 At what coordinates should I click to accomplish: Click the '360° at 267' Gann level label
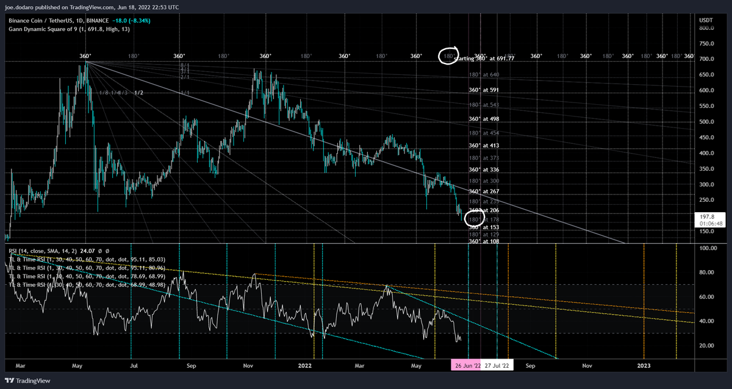click(x=484, y=191)
